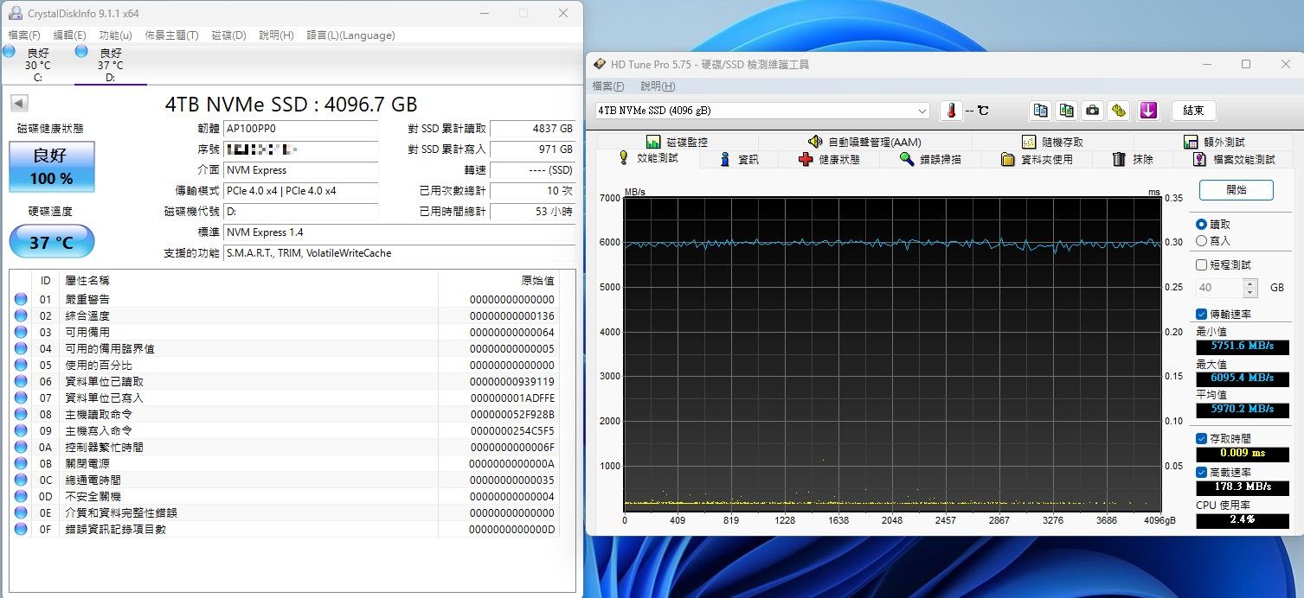Click the 結束 exit button
The image size is (1304, 598).
1193,111
